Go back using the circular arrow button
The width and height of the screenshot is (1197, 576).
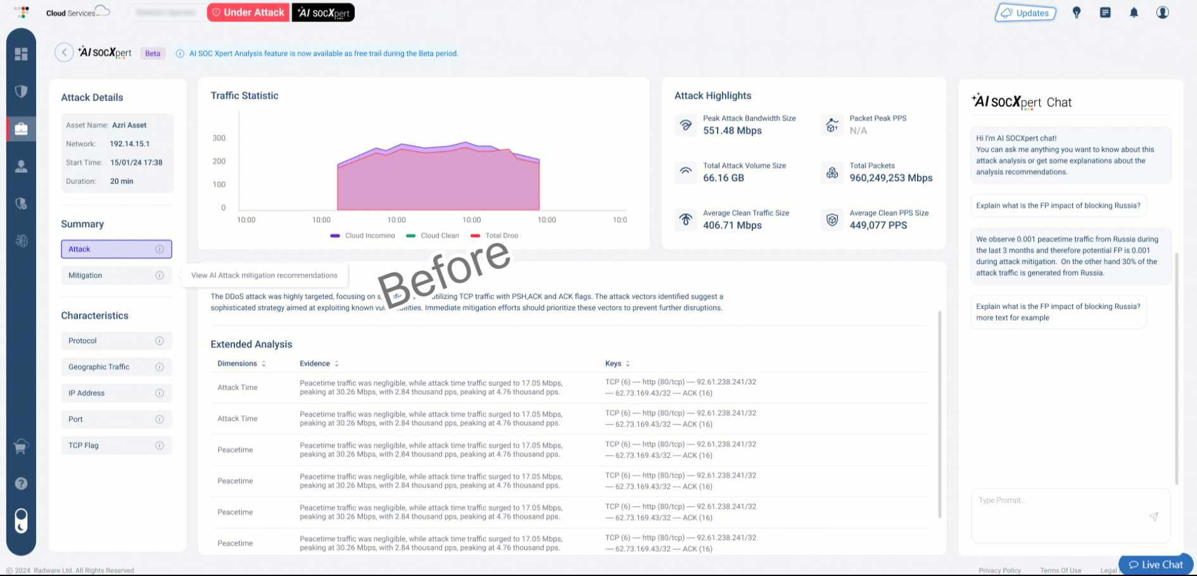(x=64, y=53)
